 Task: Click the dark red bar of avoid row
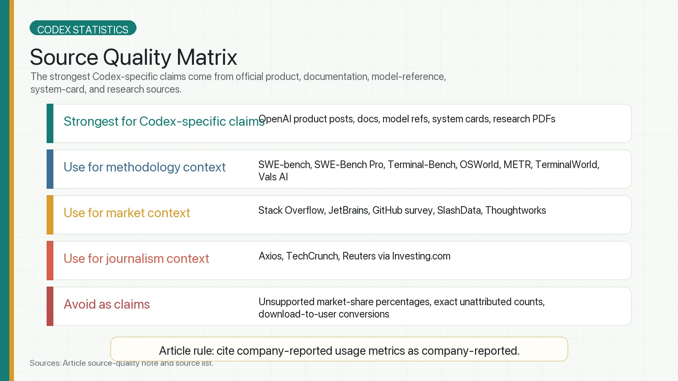click(50, 306)
